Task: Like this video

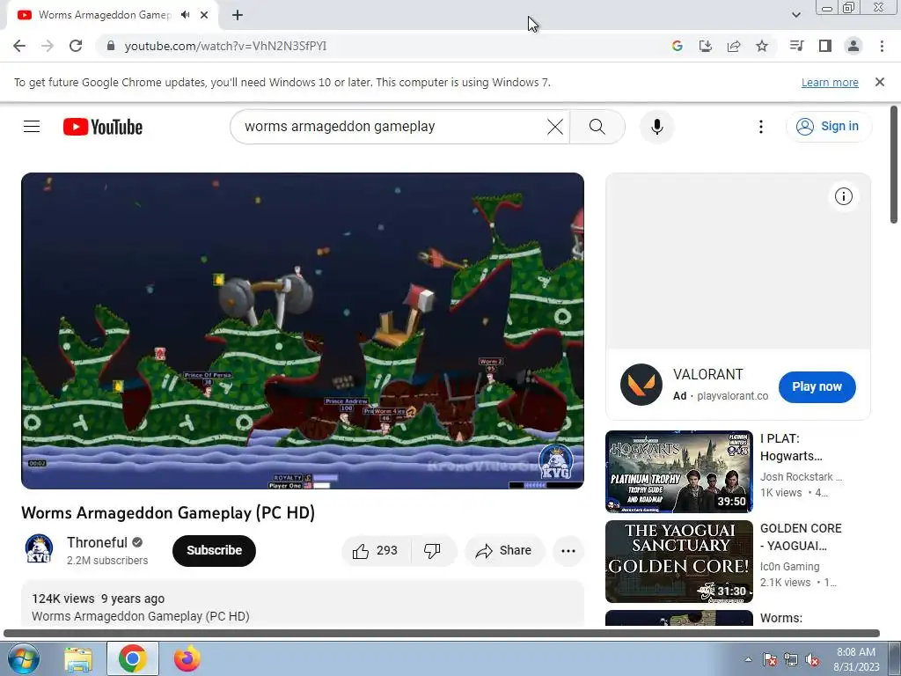Action: [x=377, y=551]
